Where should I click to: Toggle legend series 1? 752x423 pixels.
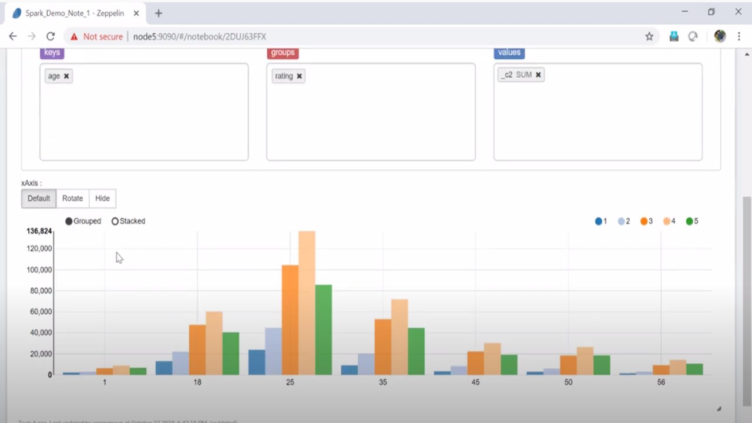(x=601, y=221)
